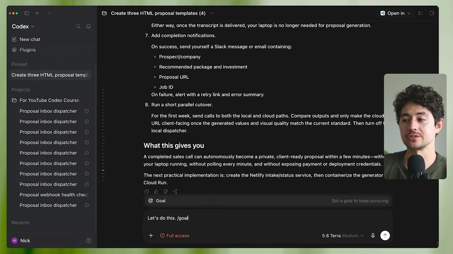
Task: Expand the Open in dropdown chevron
Action: pos(409,13)
